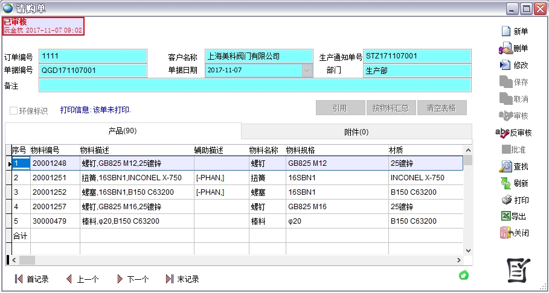549x293 pixels.
Task: Go to 首记录 (first record)
Action: click(x=31, y=279)
